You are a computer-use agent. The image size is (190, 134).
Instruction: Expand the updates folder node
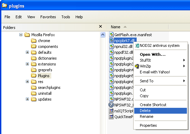28,99
